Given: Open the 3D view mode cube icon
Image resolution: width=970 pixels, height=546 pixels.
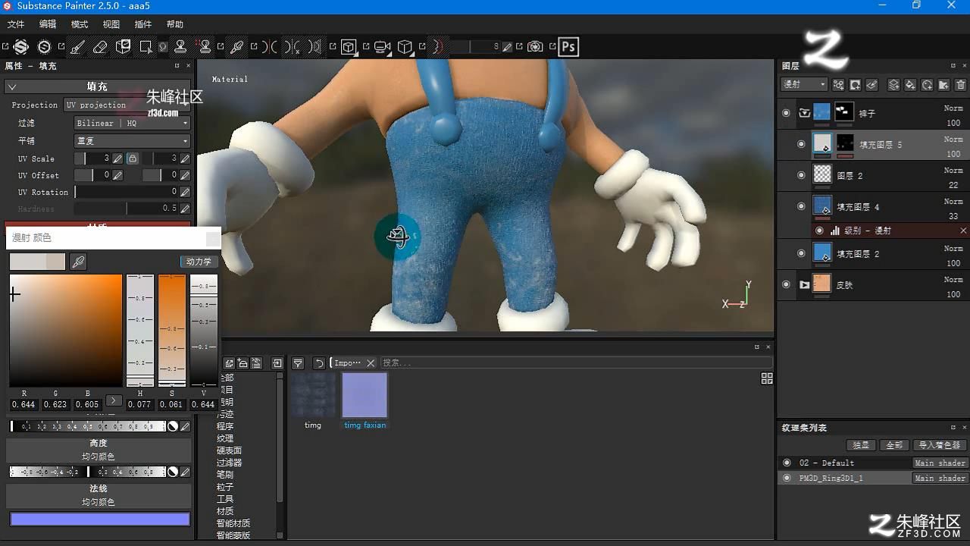Looking at the screenshot, I should pos(349,47).
